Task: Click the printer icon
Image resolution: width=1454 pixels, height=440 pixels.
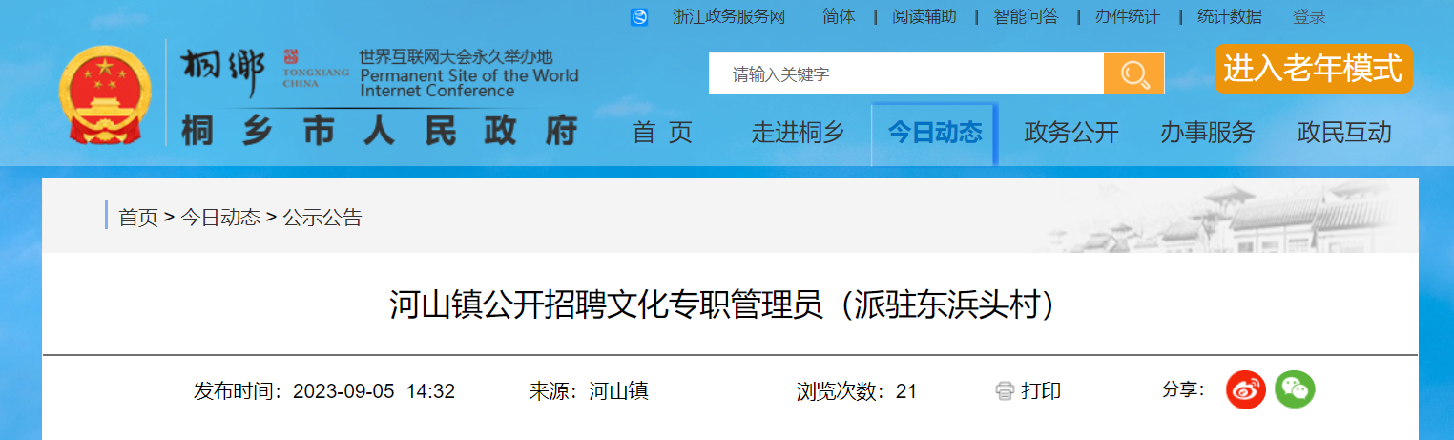Action: point(1005,390)
